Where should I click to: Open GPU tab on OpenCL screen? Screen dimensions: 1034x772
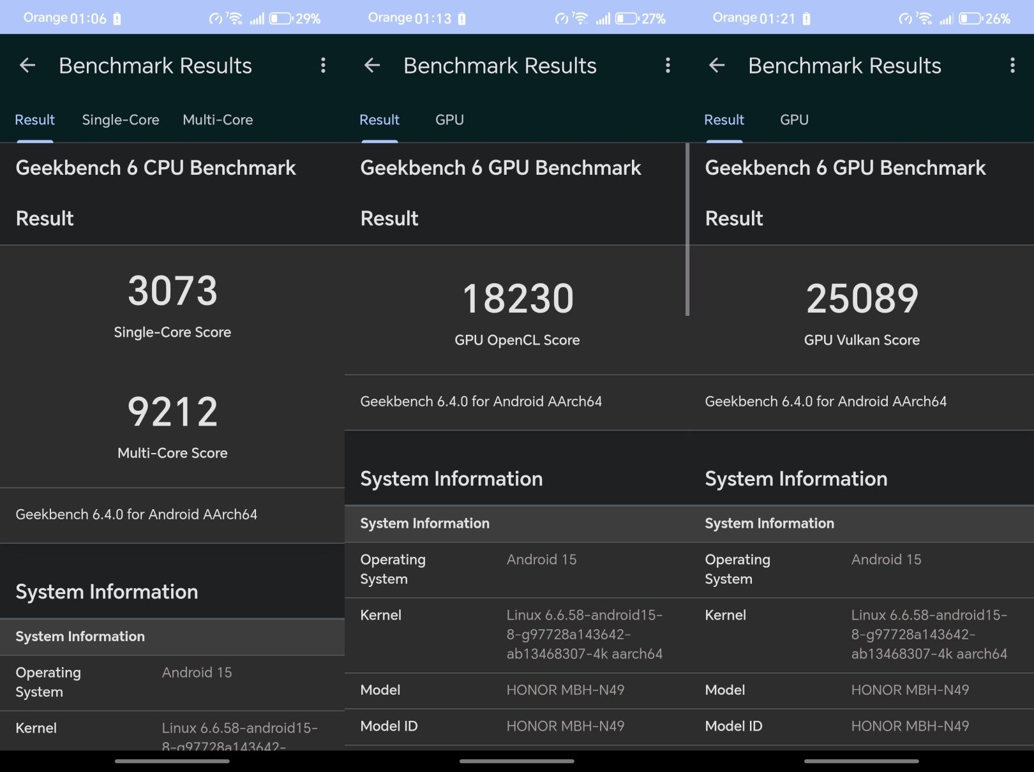pos(449,120)
